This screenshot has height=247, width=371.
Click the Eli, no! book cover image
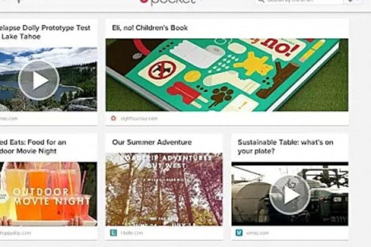tap(227, 75)
